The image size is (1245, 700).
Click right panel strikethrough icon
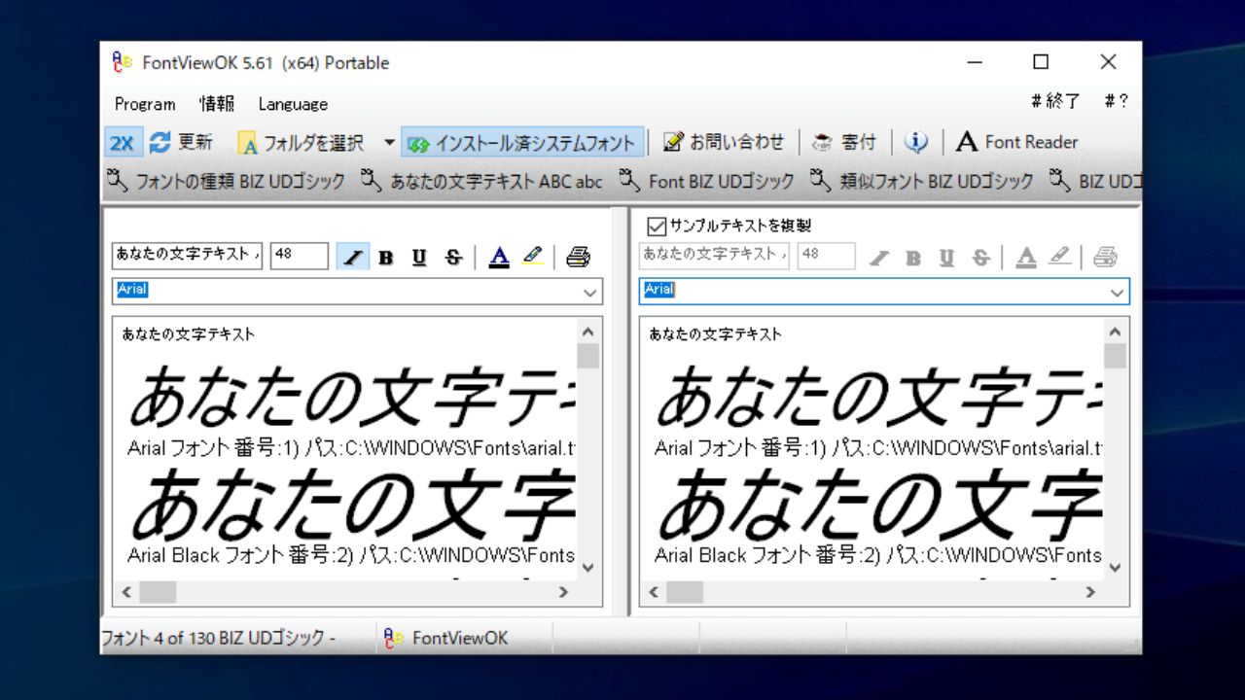click(980, 257)
